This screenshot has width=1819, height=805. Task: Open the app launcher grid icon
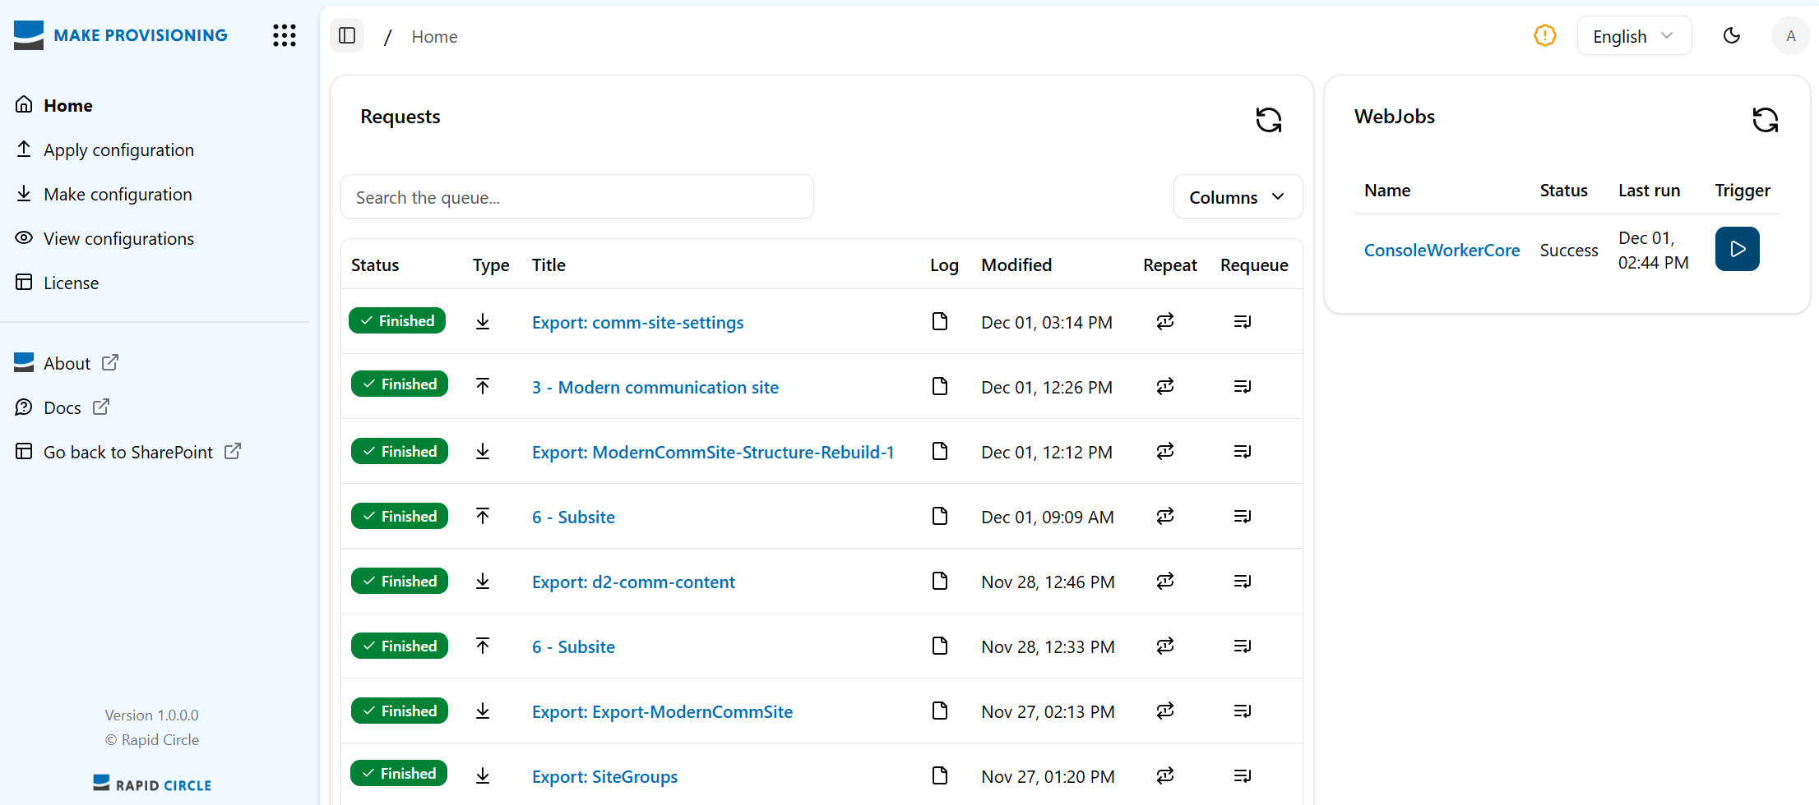[x=283, y=35]
